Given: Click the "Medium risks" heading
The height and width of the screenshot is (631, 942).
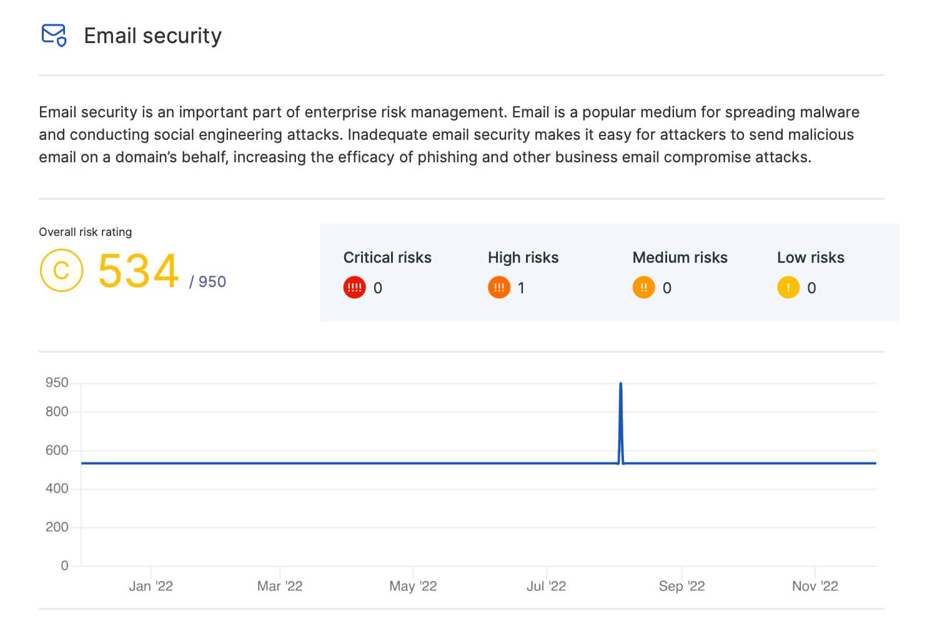Looking at the screenshot, I should tap(680, 257).
